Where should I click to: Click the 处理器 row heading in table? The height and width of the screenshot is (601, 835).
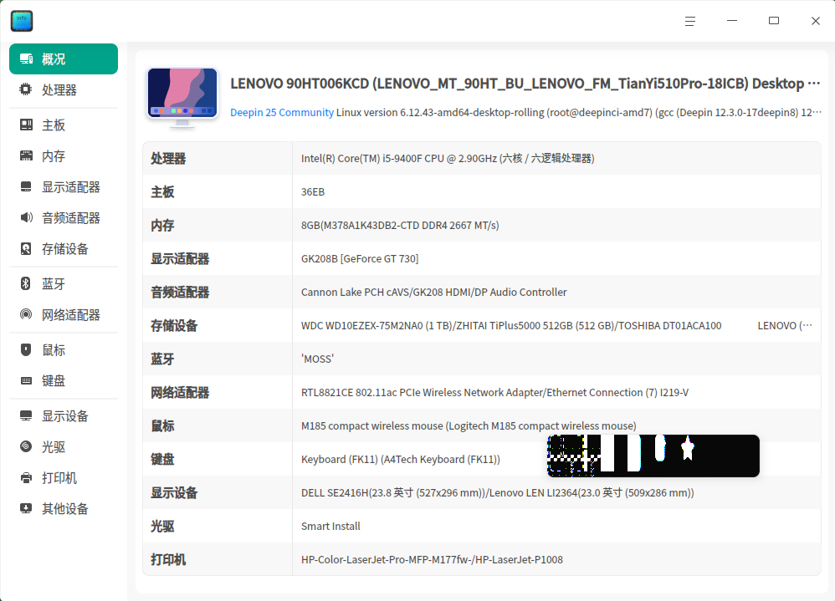[x=168, y=159]
